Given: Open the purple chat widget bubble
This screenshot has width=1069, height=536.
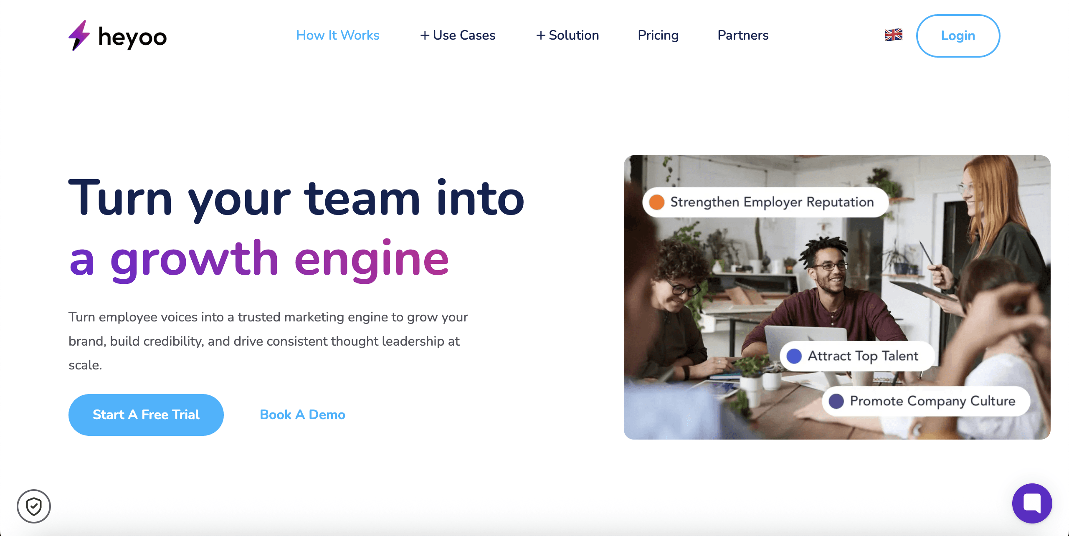Looking at the screenshot, I should tap(1032, 503).
